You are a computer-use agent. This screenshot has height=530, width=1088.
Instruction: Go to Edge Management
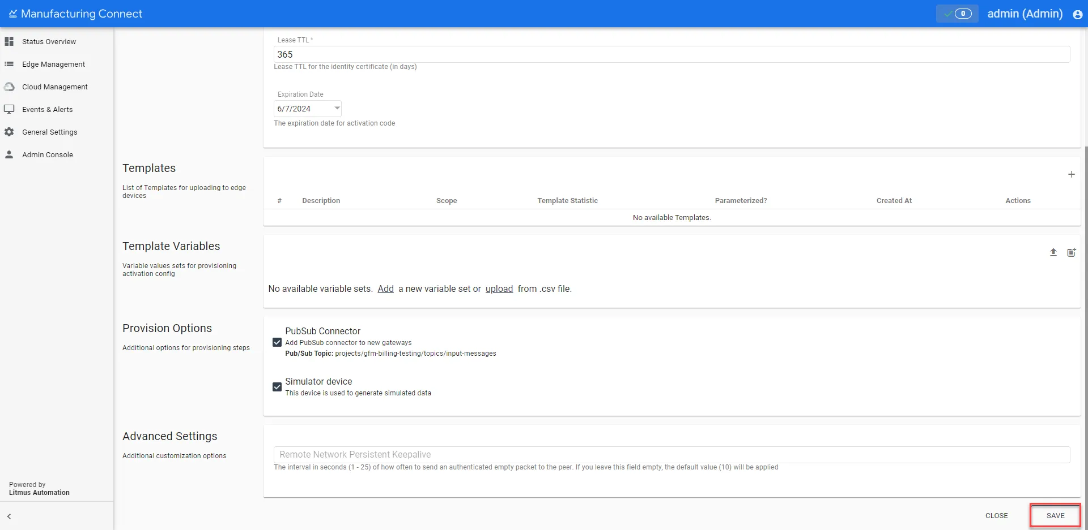53,64
